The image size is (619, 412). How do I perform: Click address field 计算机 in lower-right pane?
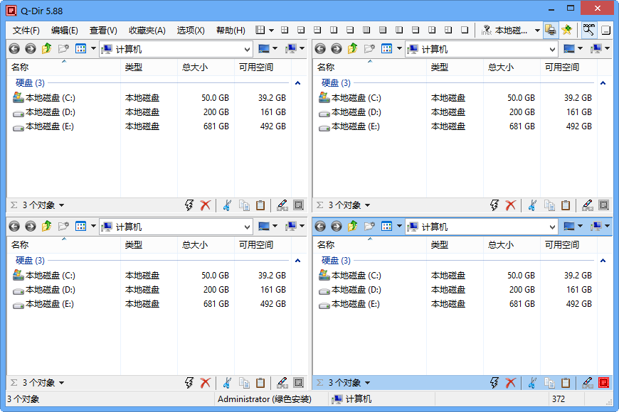coord(481,227)
